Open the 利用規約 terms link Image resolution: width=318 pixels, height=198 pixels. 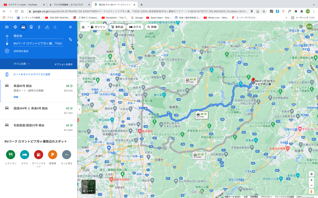click(x=254, y=197)
